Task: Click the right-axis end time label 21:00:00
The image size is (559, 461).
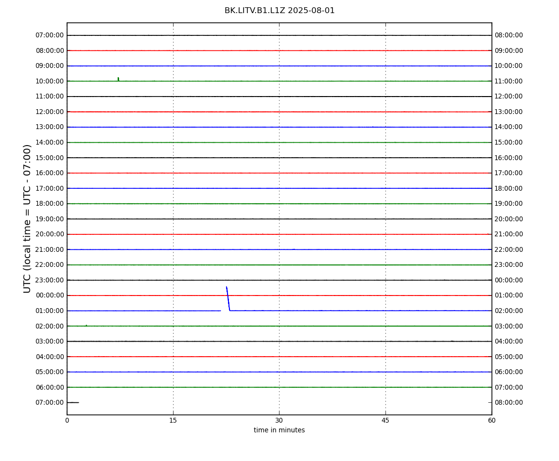Action: (x=509, y=234)
